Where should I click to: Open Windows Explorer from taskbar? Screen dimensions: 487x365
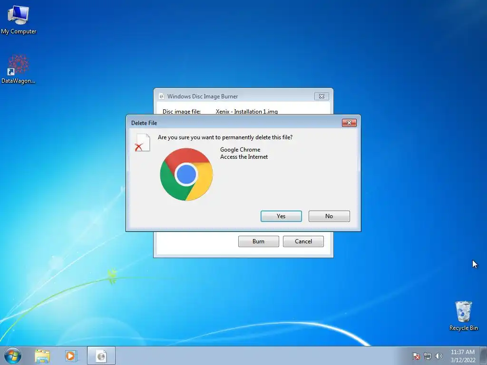pyautogui.click(x=42, y=355)
